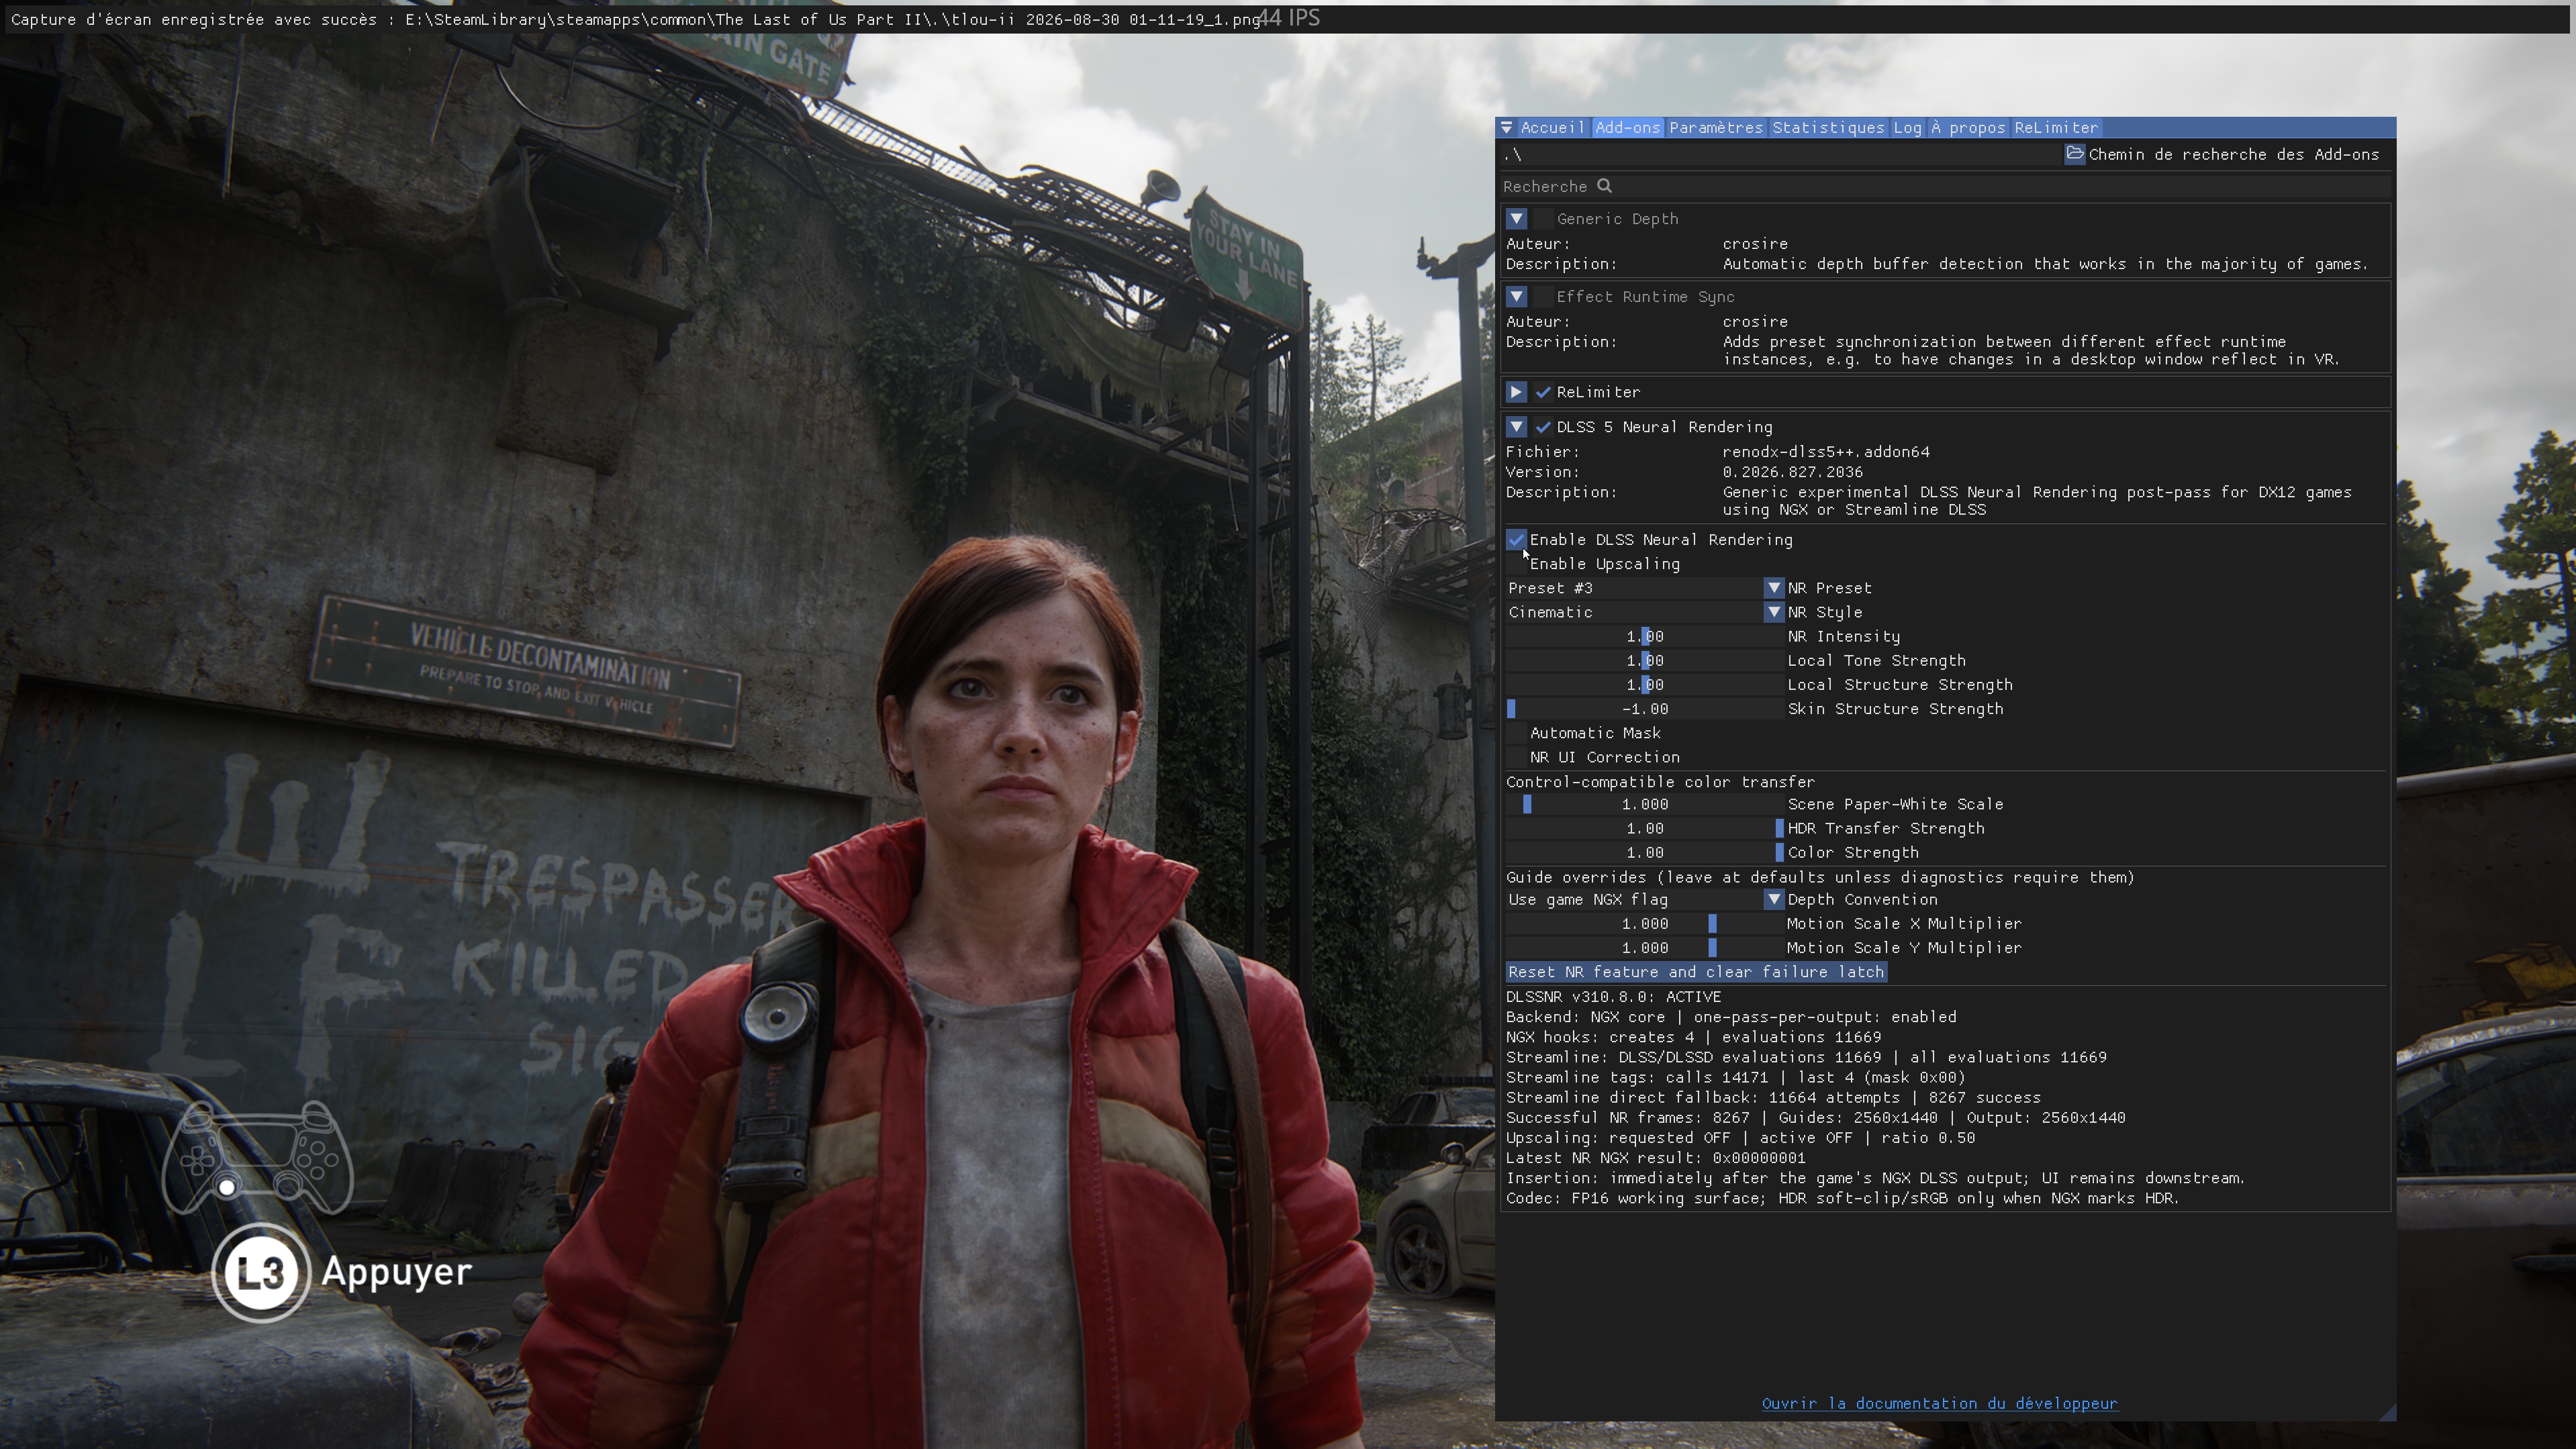Image resolution: width=2576 pixels, height=1449 pixels.
Task: Click the resize grip of the overlay window
Action: 2387,1411
